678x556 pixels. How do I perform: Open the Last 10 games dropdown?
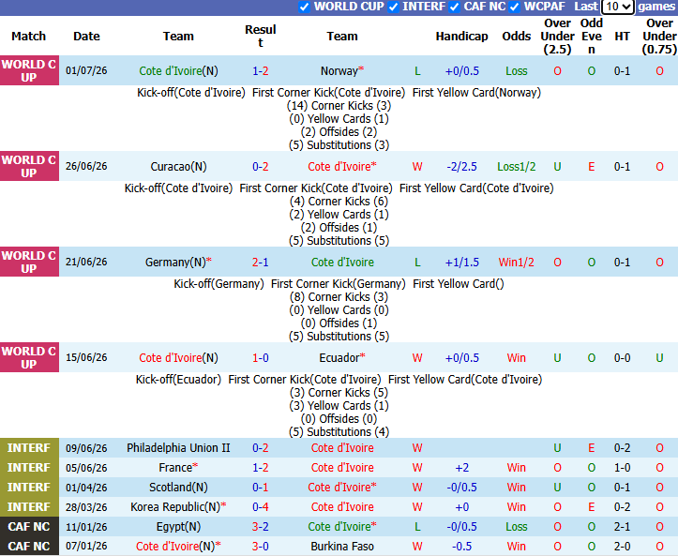point(617,7)
